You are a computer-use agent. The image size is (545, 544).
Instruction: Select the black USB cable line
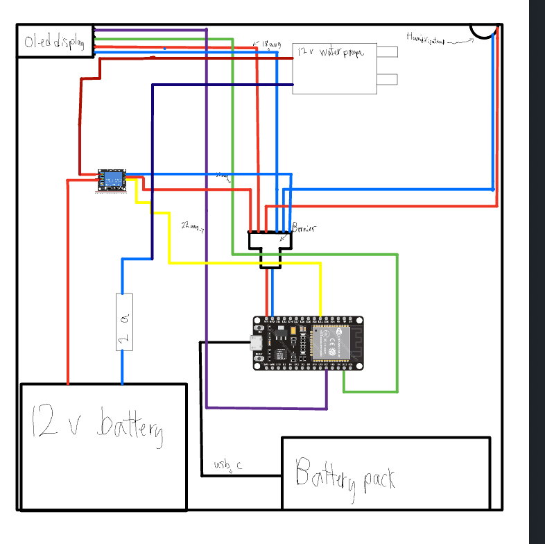pos(201,409)
